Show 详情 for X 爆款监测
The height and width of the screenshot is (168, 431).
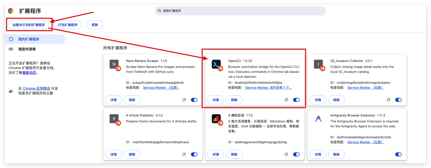pyautogui.click(x=216, y=154)
